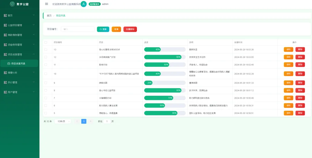Click timestamp 2024-05-28 19:02:45

(244, 65)
